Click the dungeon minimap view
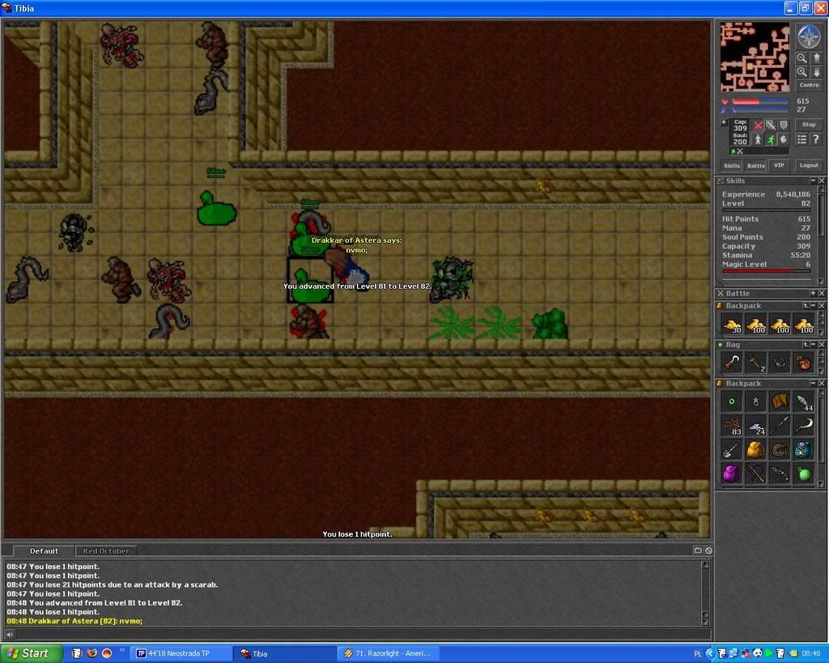Screen dimensions: 829x663 point(755,57)
